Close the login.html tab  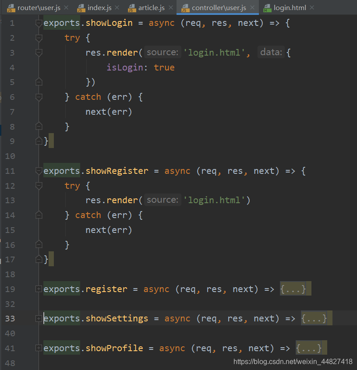(x=312, y=7)
